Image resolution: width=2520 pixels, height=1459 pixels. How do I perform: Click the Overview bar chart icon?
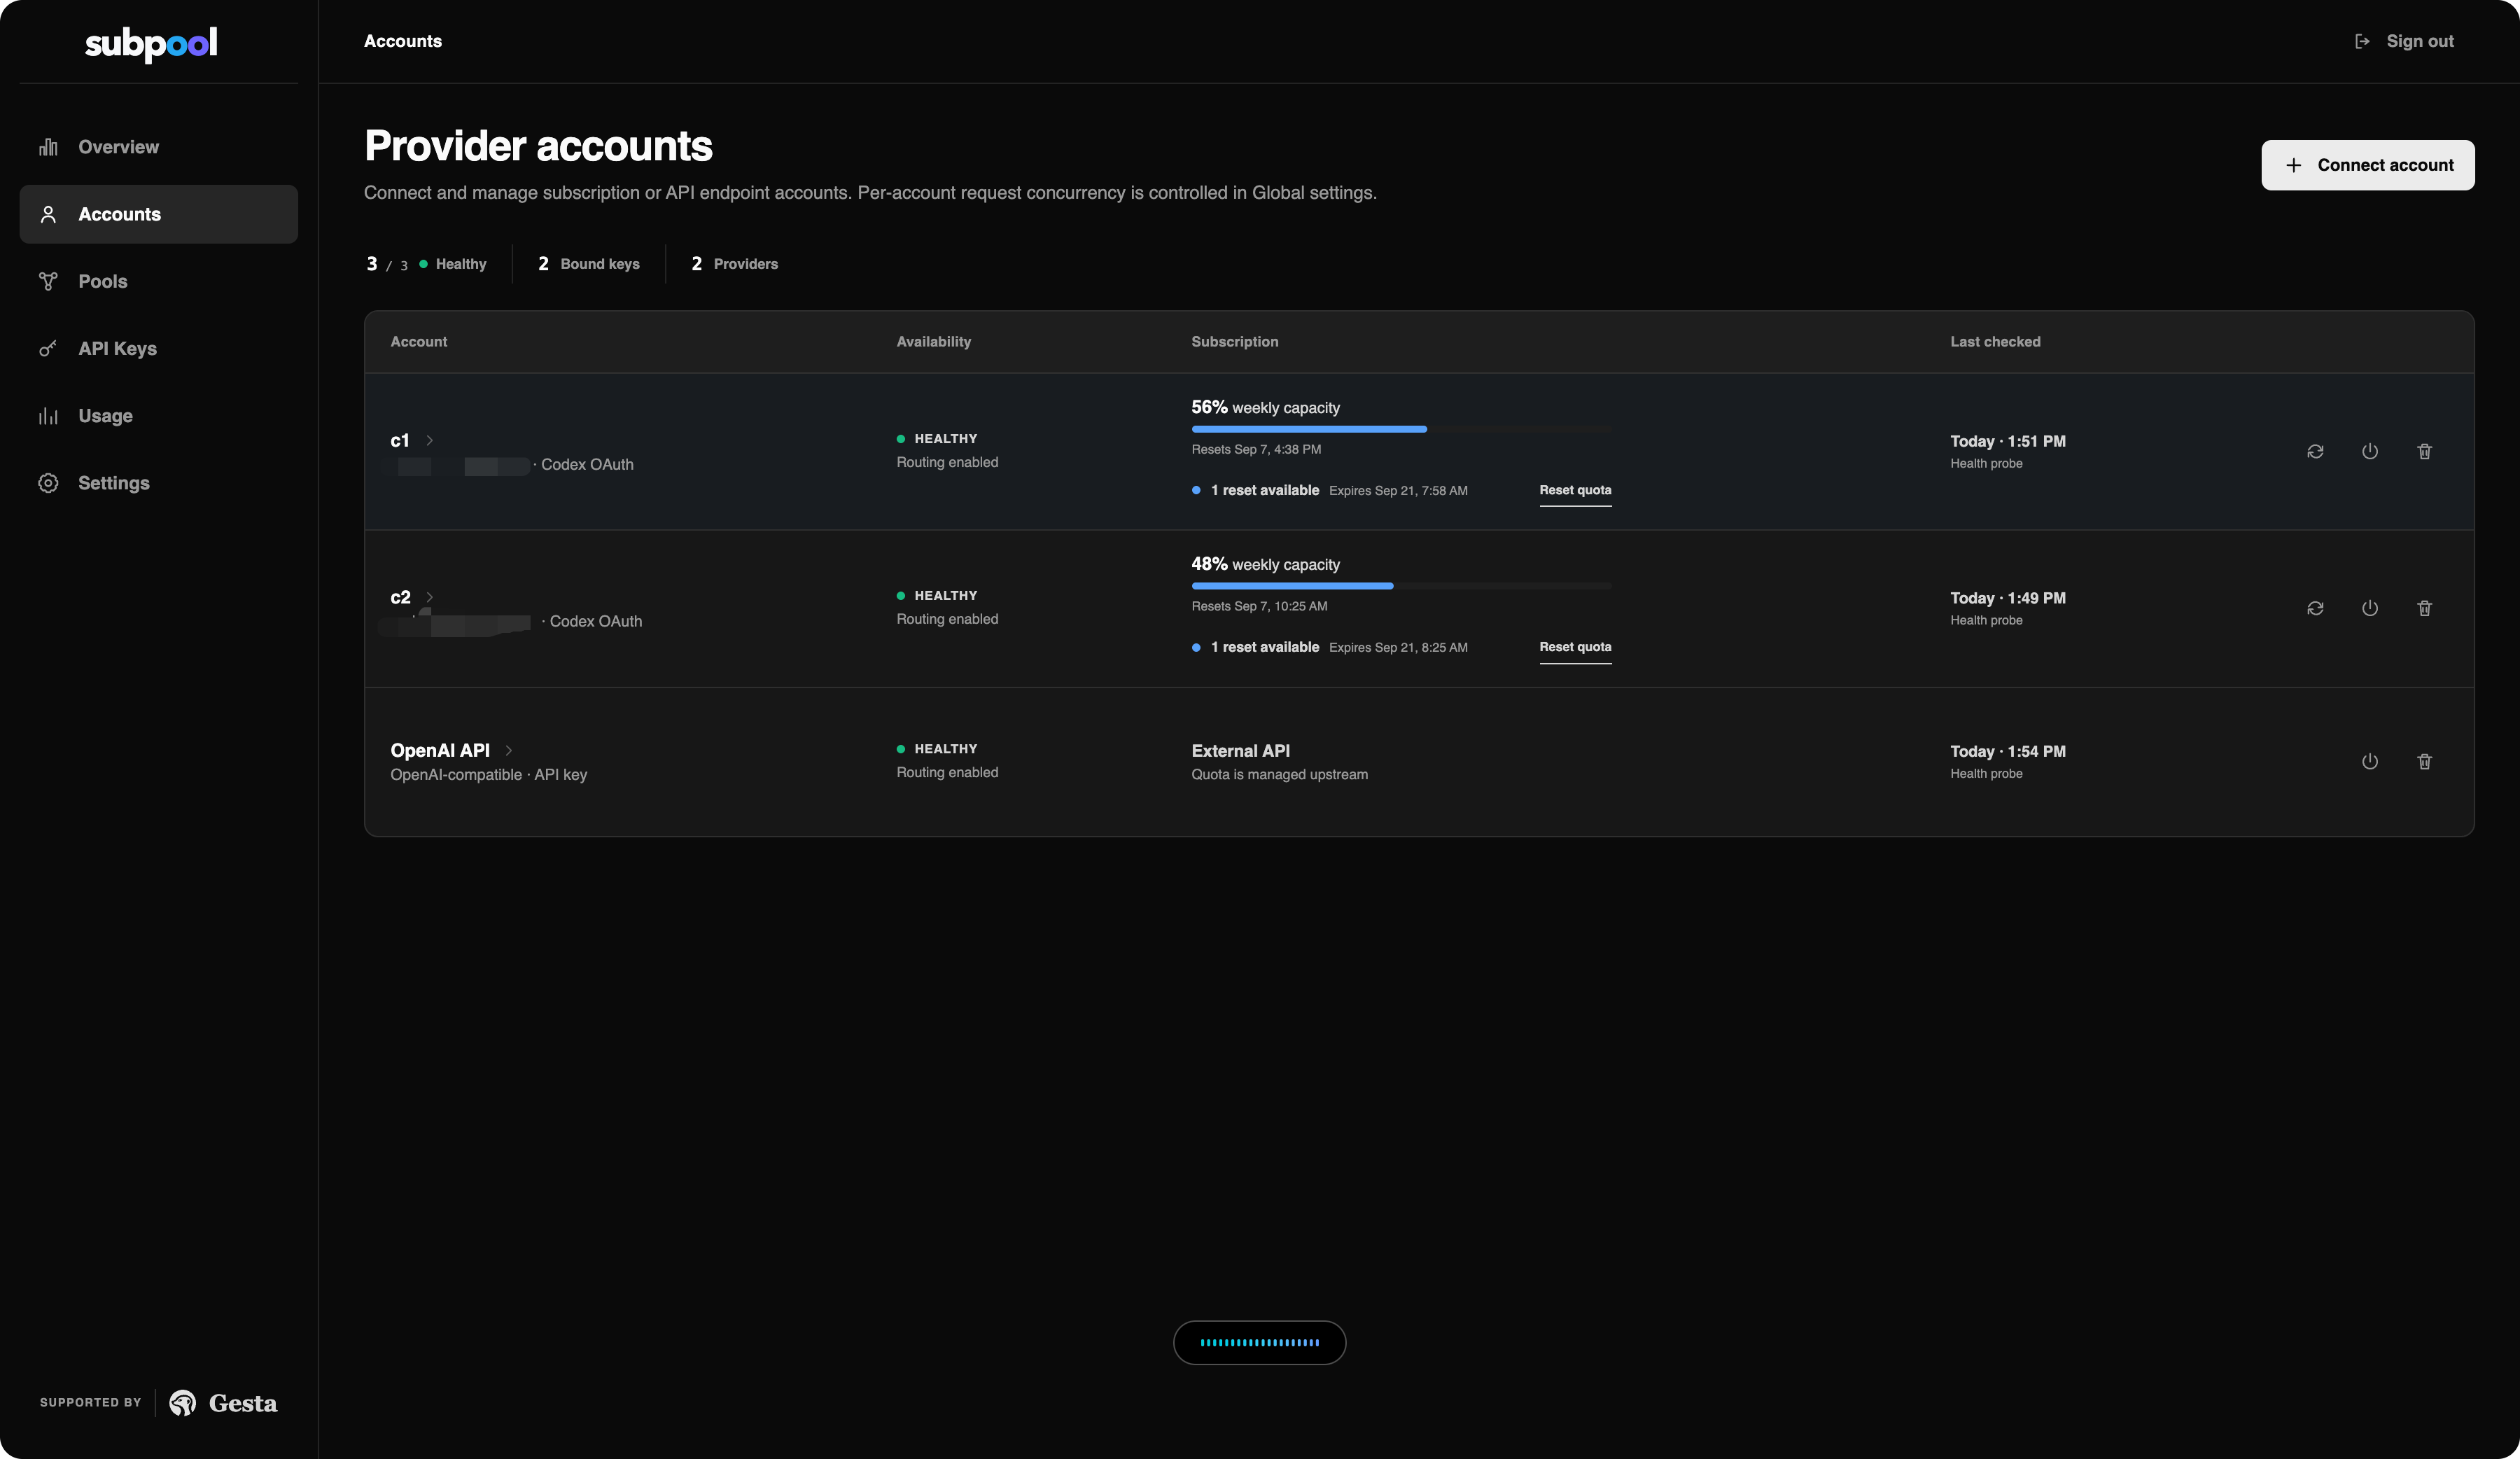coord(48,147)
